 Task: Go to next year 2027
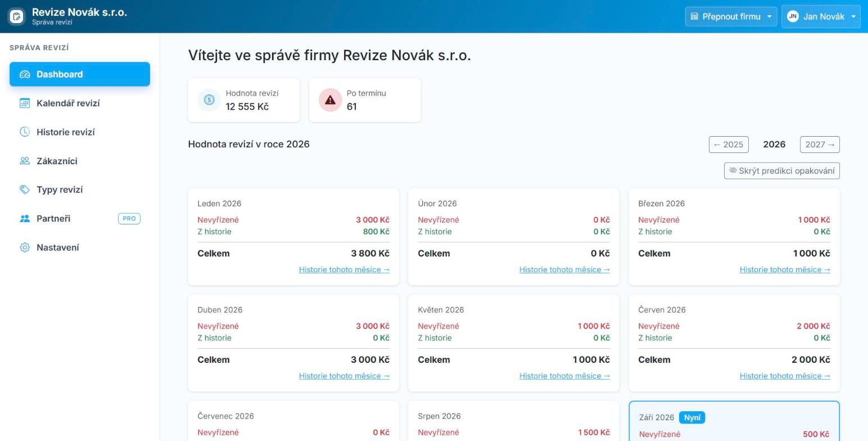tap(820, 145)
